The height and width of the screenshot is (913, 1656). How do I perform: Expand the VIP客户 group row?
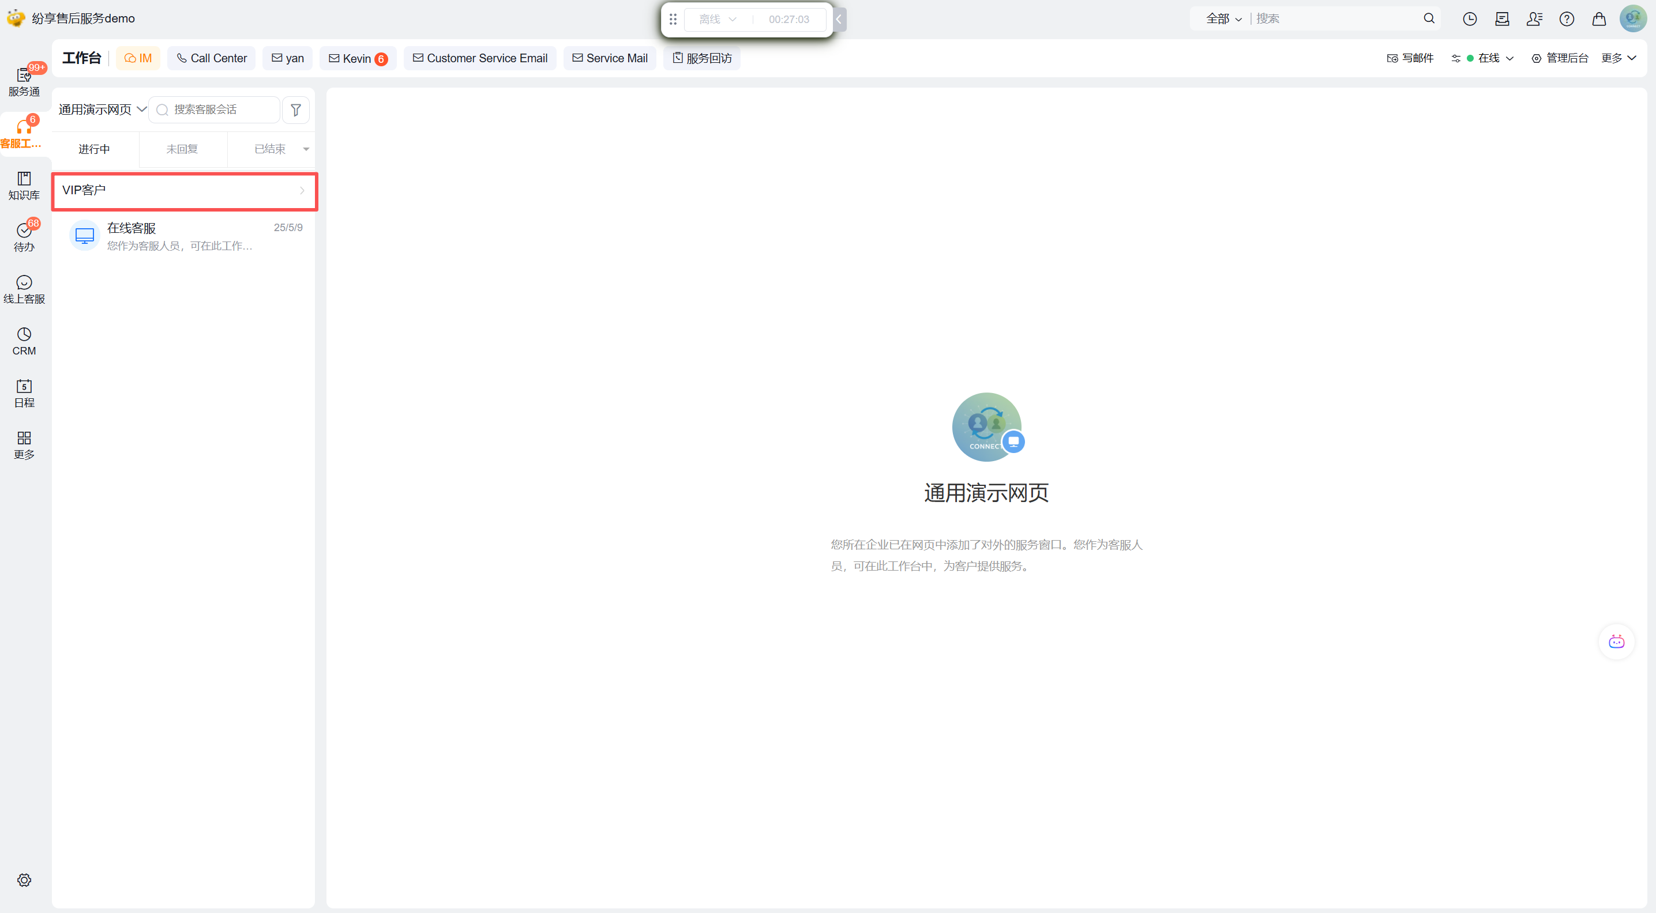coord(185,190)
